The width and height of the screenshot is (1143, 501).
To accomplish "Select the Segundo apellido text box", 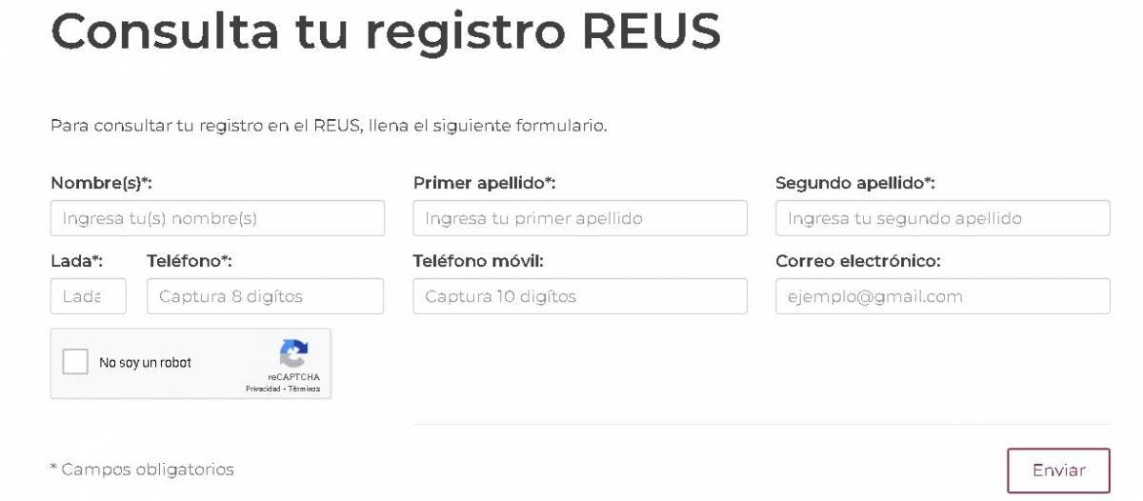I will (x=942, y=218).
